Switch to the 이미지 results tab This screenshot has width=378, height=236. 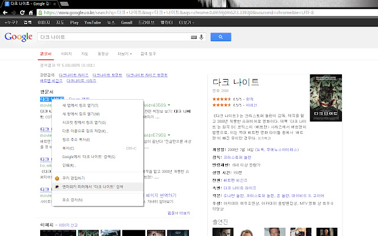[x=67, y=54]
